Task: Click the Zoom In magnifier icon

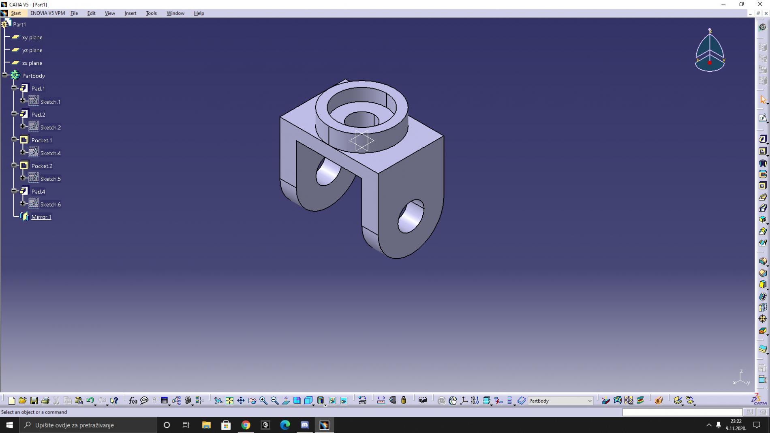Action: point(263,401)
